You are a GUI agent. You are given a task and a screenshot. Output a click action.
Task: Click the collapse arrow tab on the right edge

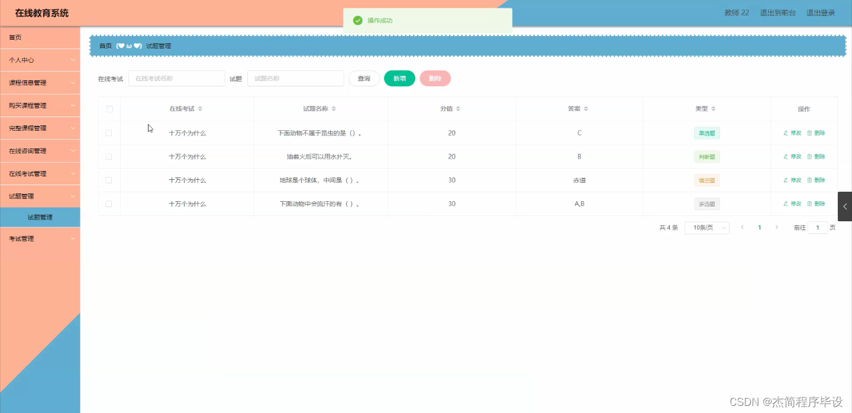click(x=845, y=206)
